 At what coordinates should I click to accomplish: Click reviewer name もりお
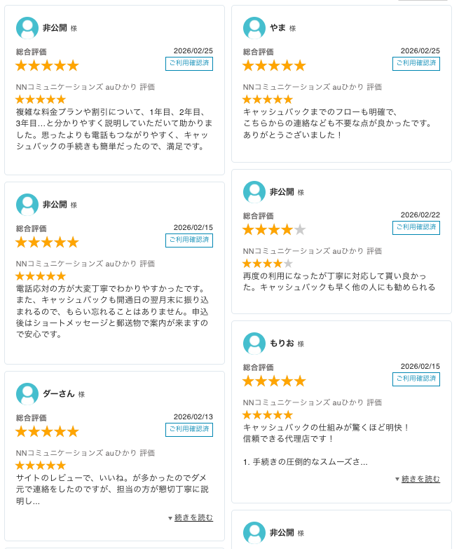[x=281, y=344]
